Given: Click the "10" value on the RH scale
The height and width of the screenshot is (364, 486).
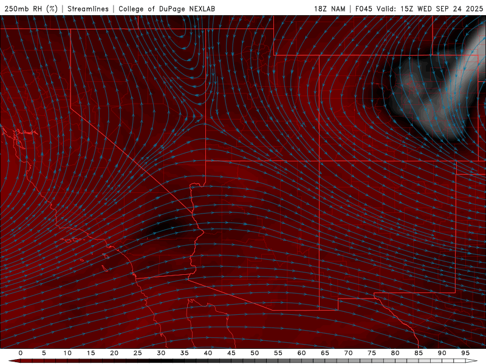Looking at the screenshot, I should (67, 353).
